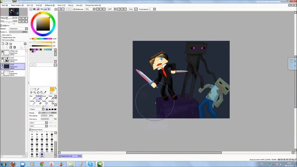
Task: Activate the hand pan tool
Action: (x=41, y=92)
